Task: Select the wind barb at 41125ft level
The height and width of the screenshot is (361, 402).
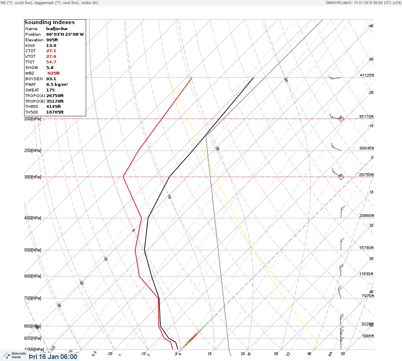Action: 335,77
